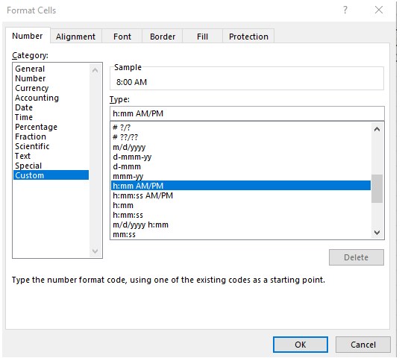The height and width of the screenshot is (361, 402).
Task: Click the Type format code field
Action: click(x=247, y=113)
